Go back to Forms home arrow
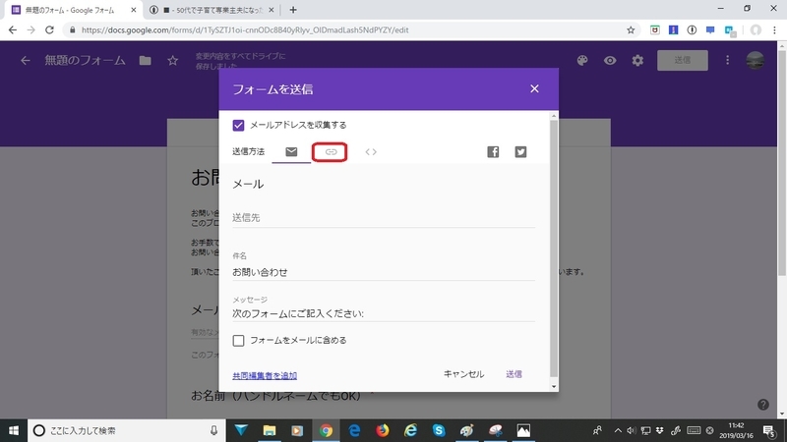 [26, 61]
